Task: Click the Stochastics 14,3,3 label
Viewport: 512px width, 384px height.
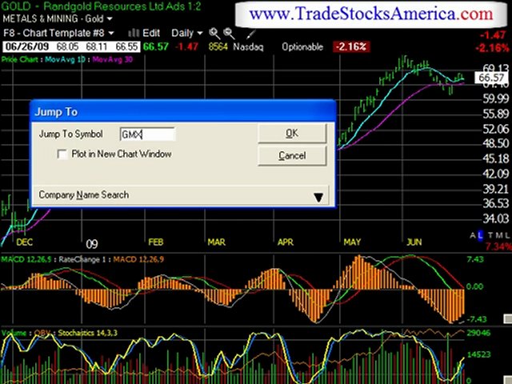Action: [x=87, y=333]
